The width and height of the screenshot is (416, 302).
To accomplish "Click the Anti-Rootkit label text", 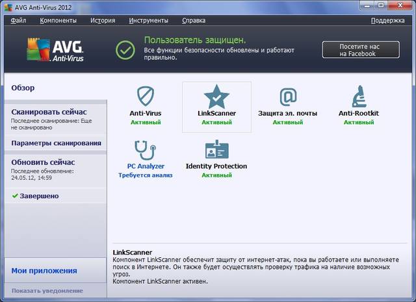I will [359, 113].
